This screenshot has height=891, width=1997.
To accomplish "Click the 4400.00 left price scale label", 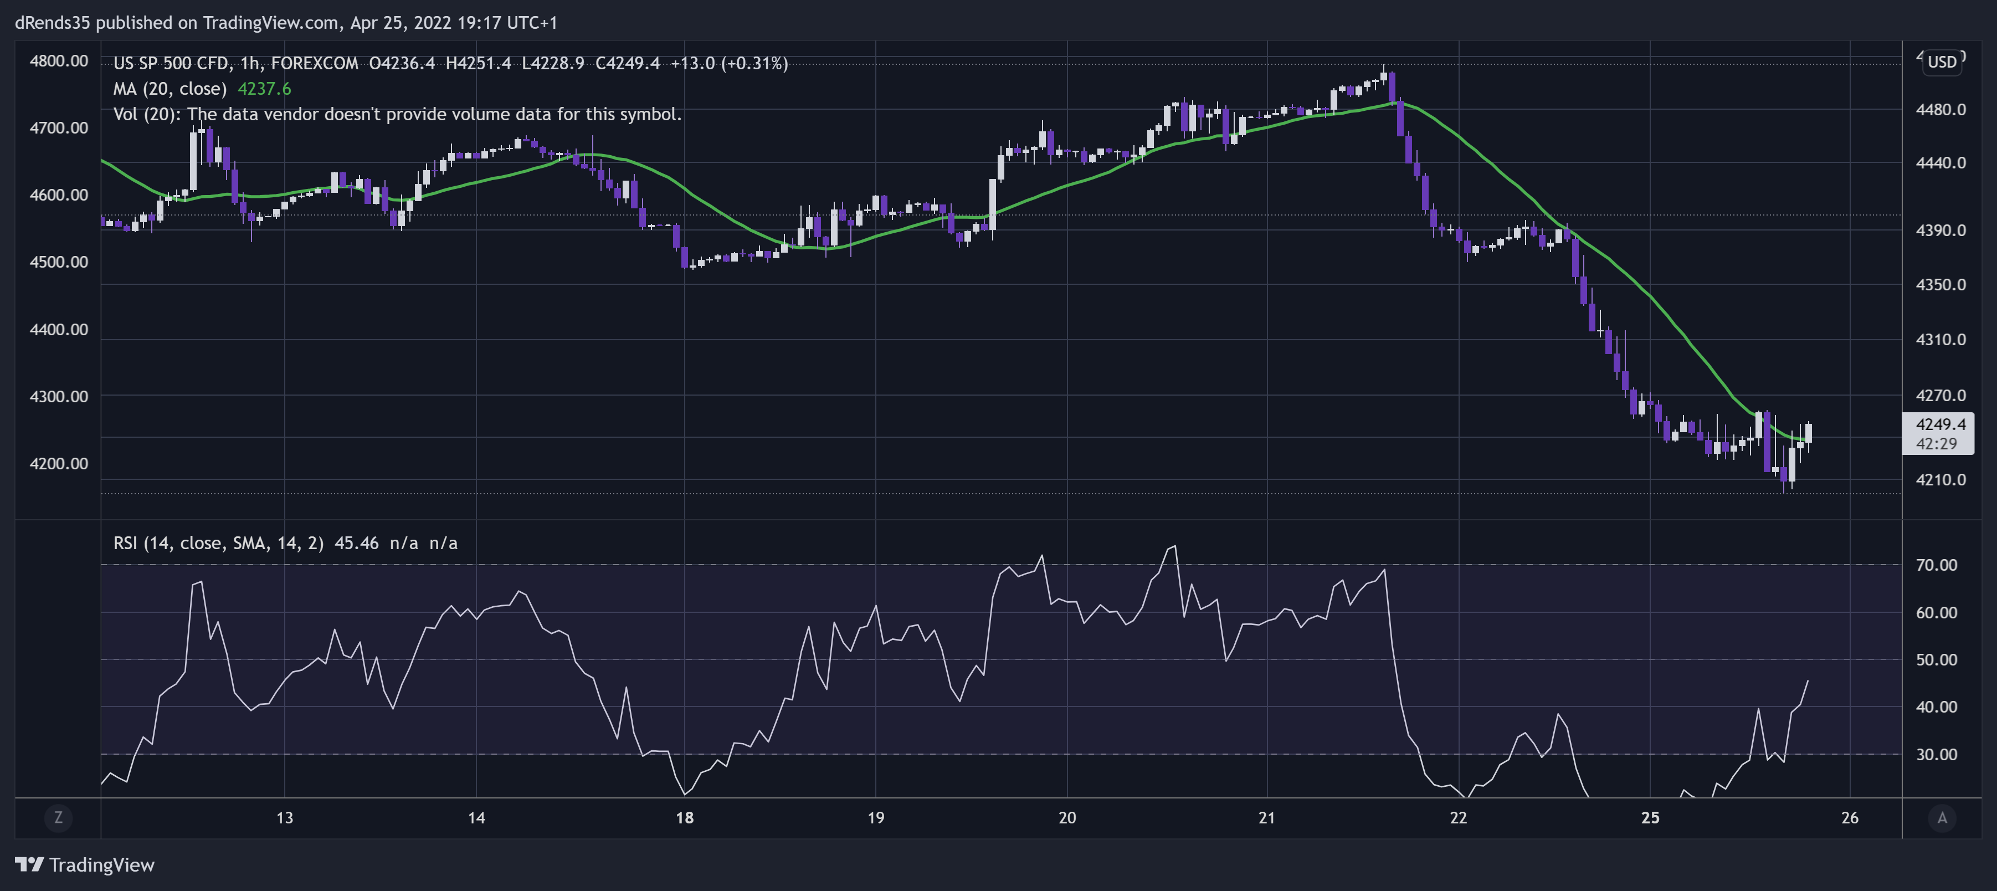I will (x=59, y=329).
